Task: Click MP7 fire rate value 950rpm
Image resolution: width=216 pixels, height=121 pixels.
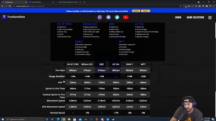Action: (x=143, y=70)
